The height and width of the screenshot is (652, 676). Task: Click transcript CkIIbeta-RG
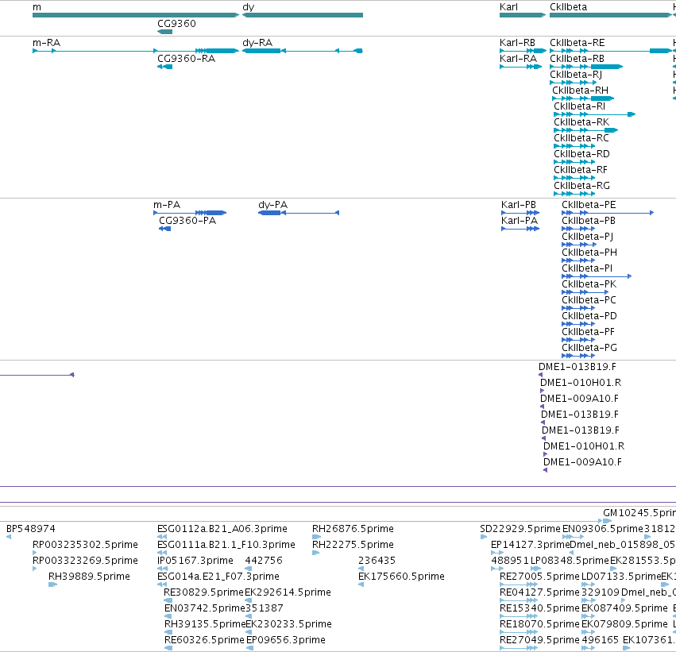click(x=582, y=186)
